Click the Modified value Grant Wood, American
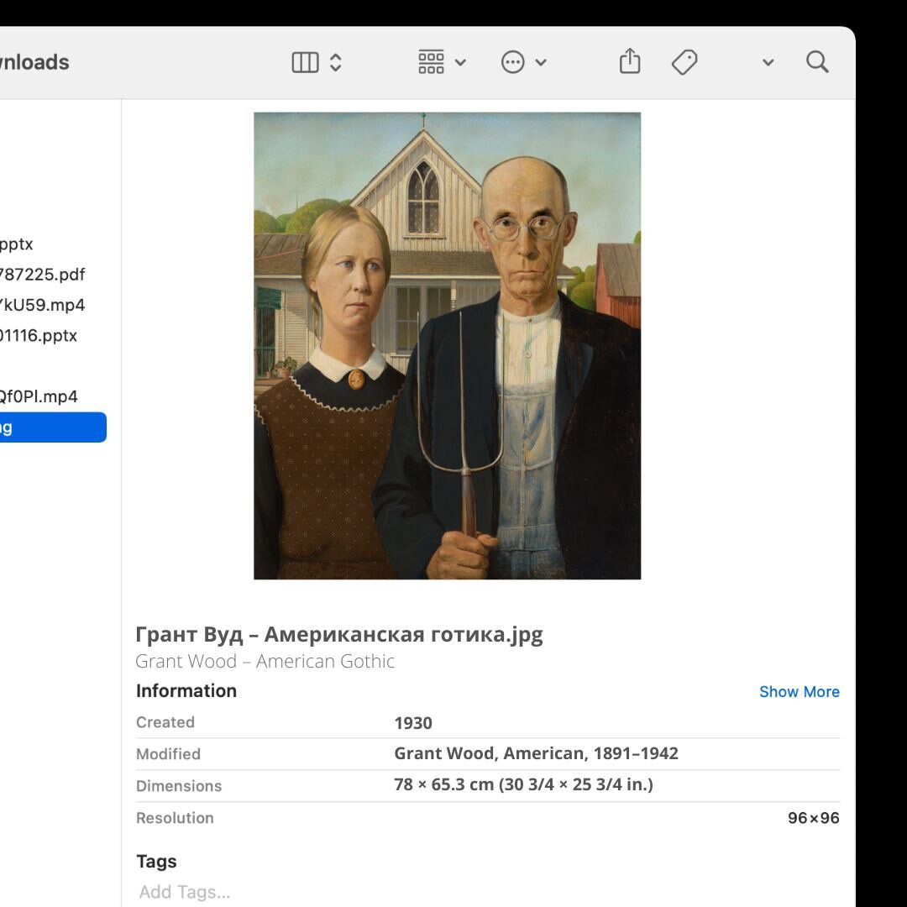Image resolution: width=907 pixels, height=907 pixels. (x=536, y=753)
